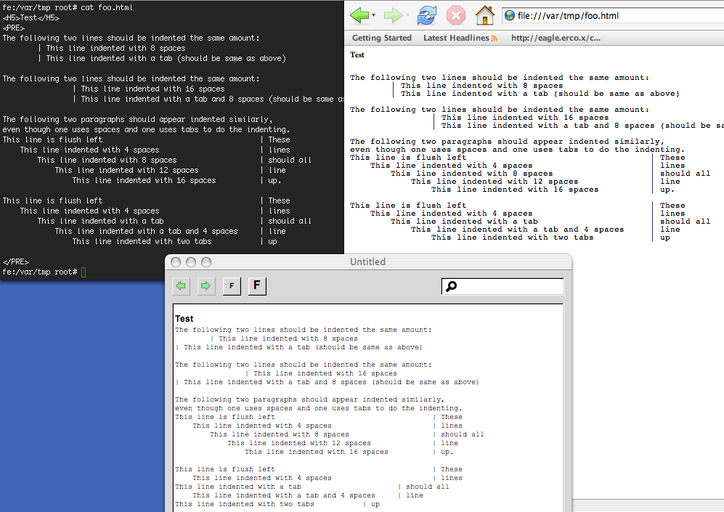Click back arrow in the Untitled window
The image size is (724, 512).
181,286
